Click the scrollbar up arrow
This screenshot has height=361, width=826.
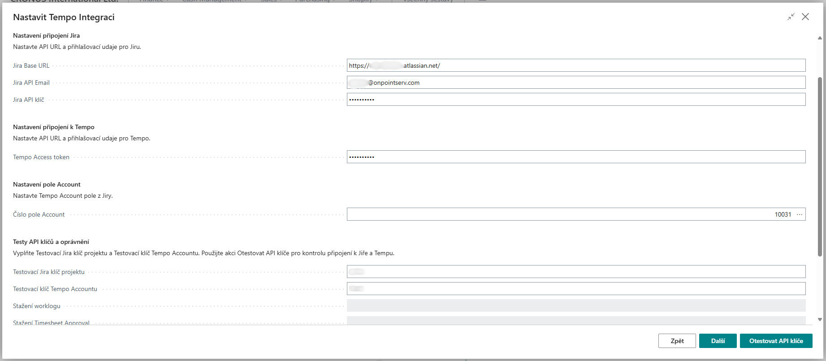[x=820, y=38]
